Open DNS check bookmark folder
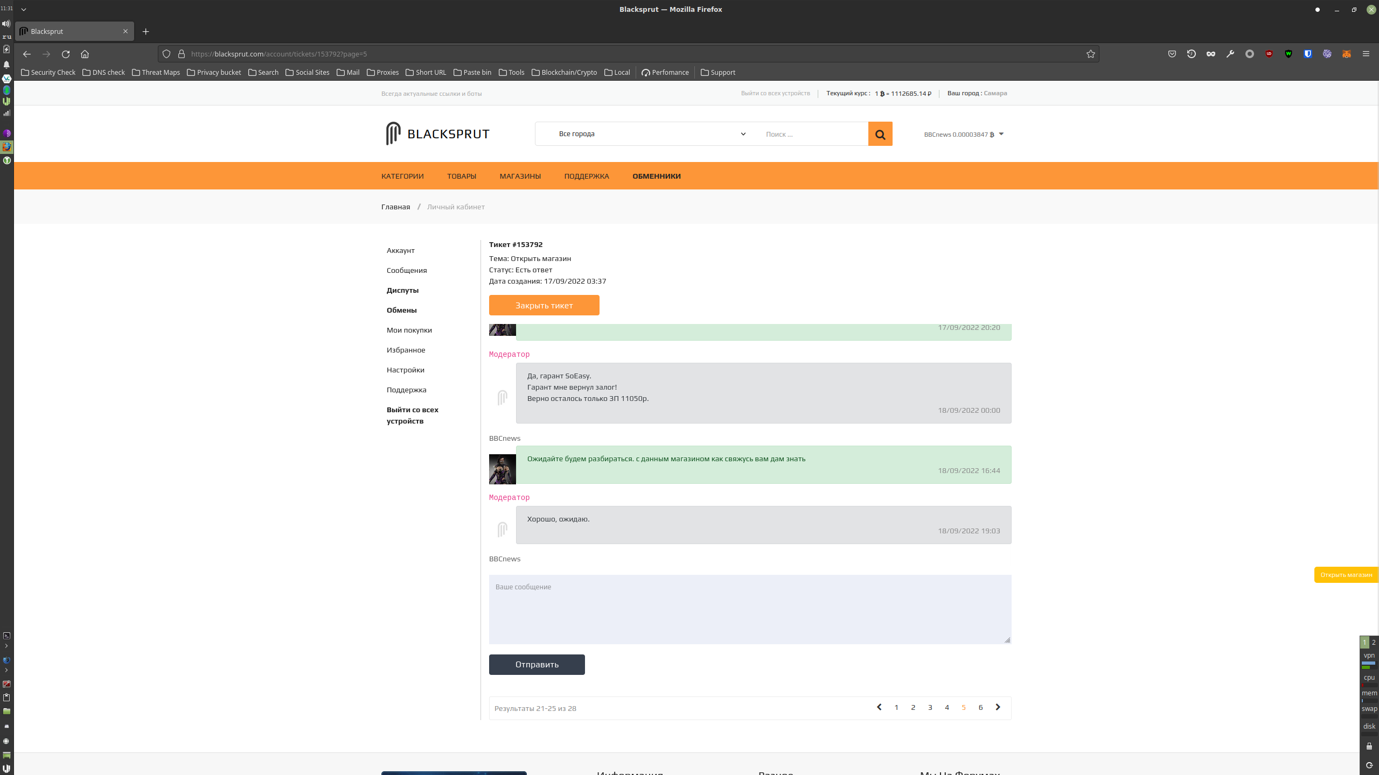Image resolution: width=1379 pixels, height=775 pixels. (x=103, y=72)
